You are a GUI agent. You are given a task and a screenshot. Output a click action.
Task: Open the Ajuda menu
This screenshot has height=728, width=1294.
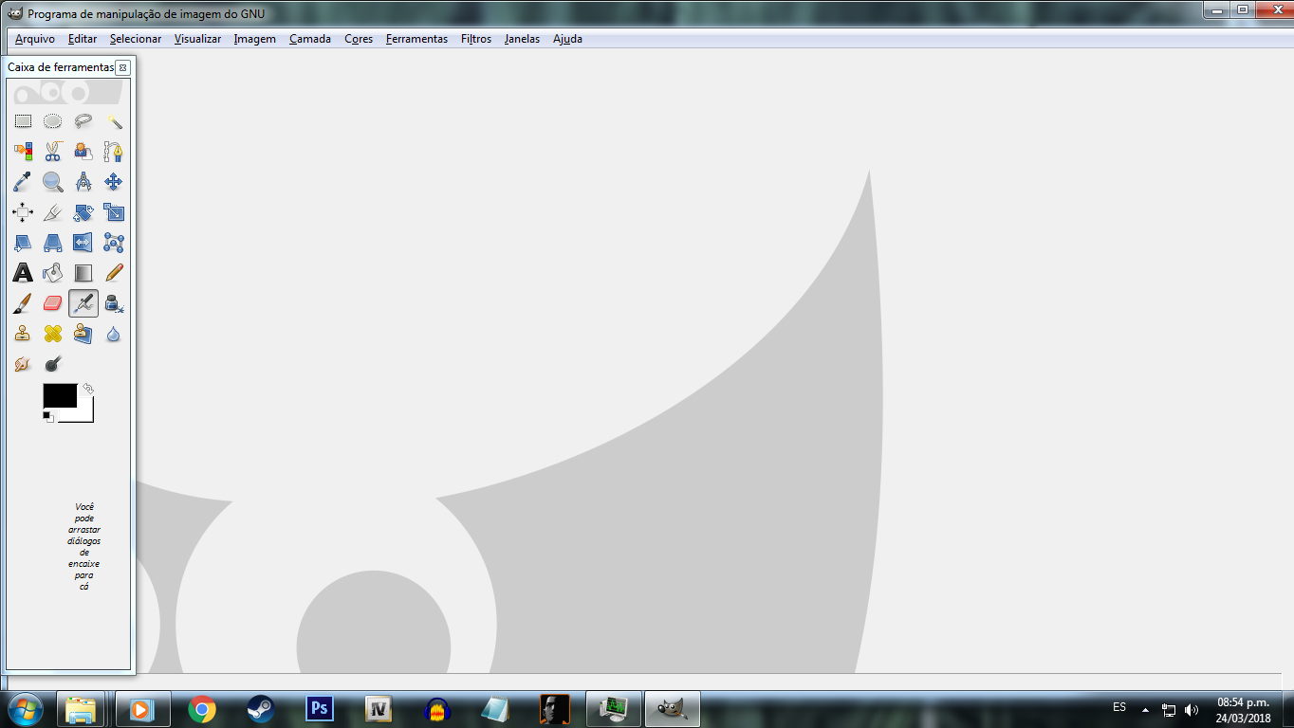pyautogui.click(x=567, y=39)
